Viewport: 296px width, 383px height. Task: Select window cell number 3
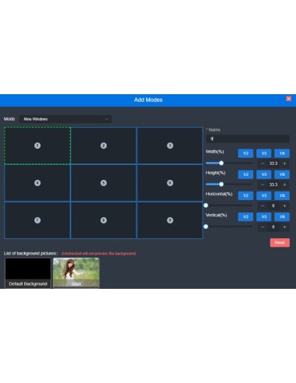click(170, 146)
